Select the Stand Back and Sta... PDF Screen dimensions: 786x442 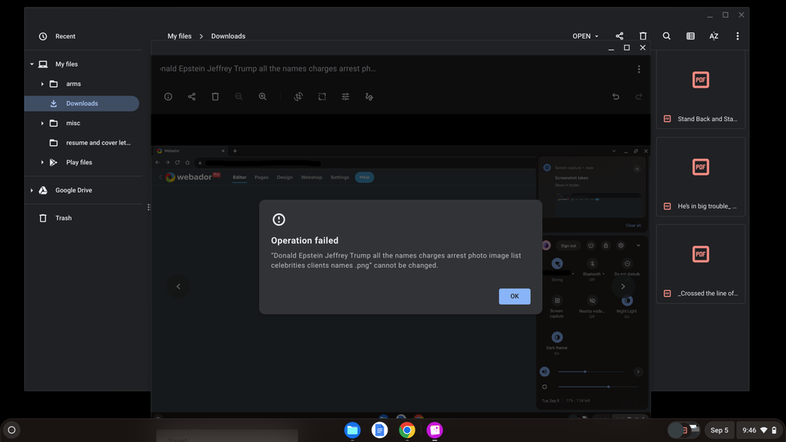[x=701, y=89]
